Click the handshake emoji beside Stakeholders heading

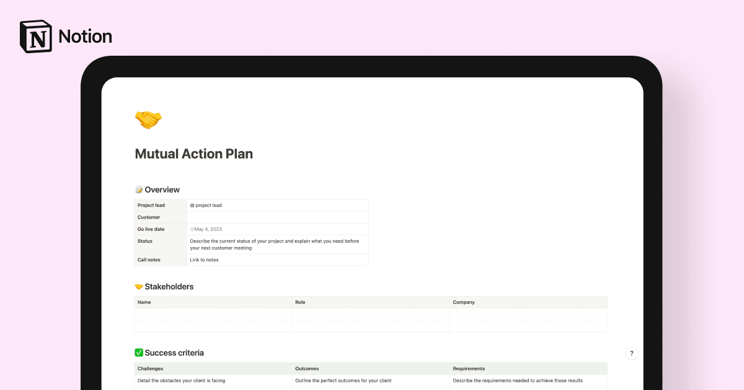(138, 287)
